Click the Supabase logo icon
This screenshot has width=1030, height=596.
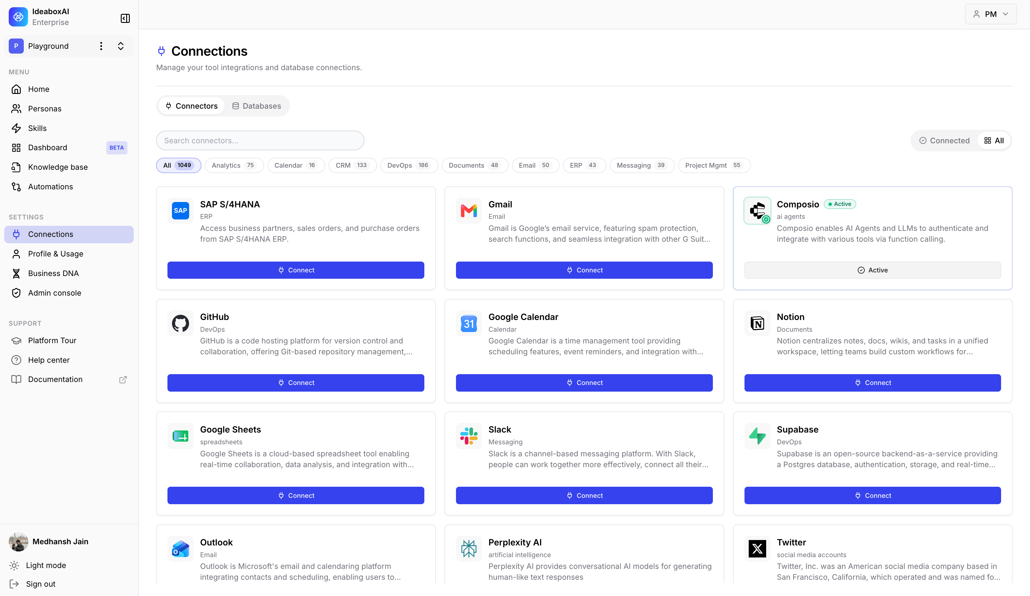tap(757, 436)
